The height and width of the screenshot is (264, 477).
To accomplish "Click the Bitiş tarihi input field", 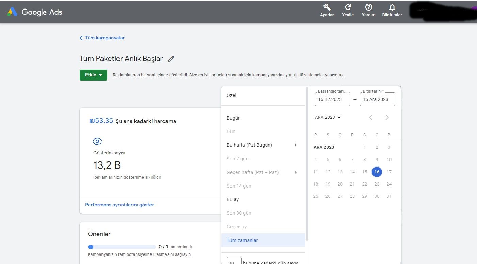I will 378,99.
